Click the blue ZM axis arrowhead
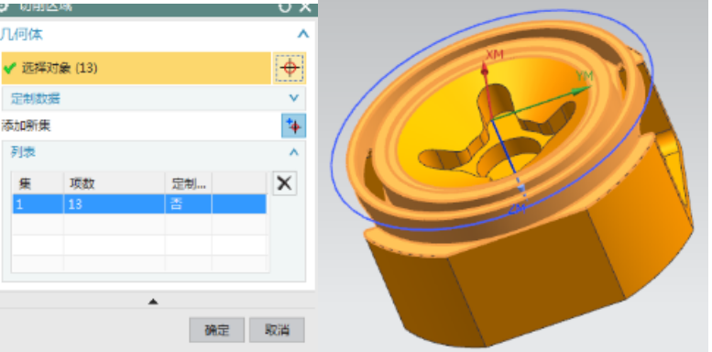This screenshot has width=712, height=352. tap(521, 188)
